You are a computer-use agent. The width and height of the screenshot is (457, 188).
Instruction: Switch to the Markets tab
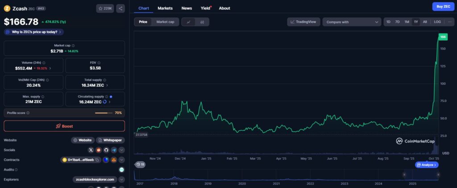click(x=165, y=8)
